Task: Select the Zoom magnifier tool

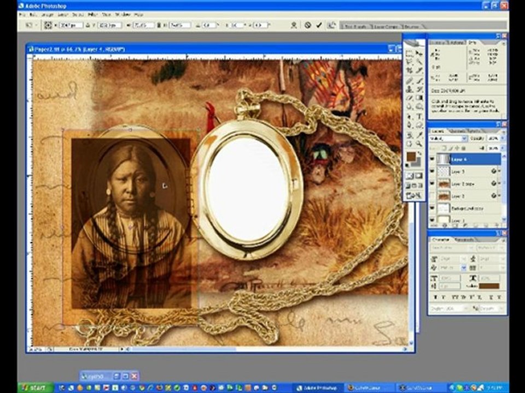Action: tap(419, 144)
